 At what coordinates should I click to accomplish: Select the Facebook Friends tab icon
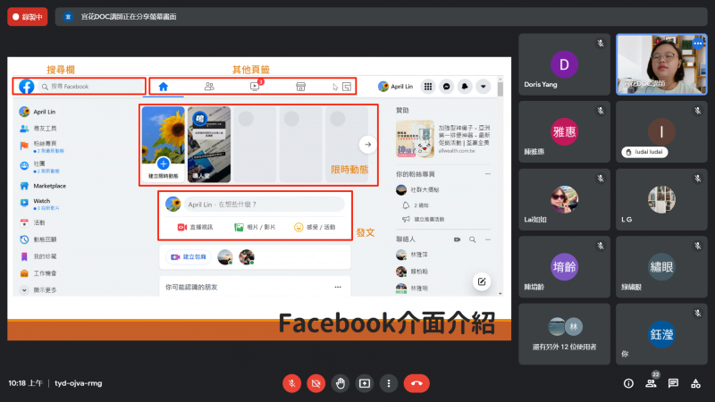pyautogui.click(x=209, y=87)
